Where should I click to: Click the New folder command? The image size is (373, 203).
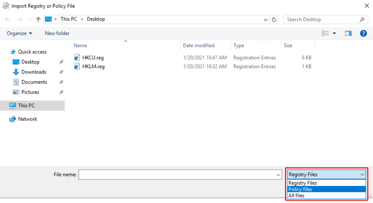click(57, 33)
